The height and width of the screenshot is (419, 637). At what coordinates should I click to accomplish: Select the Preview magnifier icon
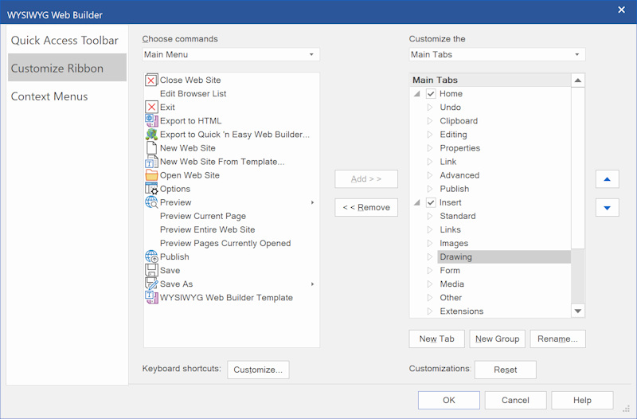click(x=151, y=202)
